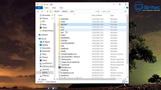Go forward with the Forward arrow
The height and width of the screenshot is (90, 161).
tap(42, 11)
